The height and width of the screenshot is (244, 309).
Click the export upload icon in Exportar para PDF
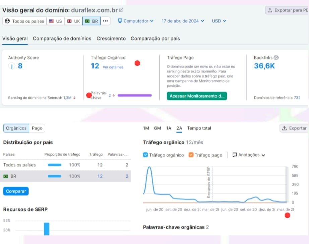tap(270, 10)
